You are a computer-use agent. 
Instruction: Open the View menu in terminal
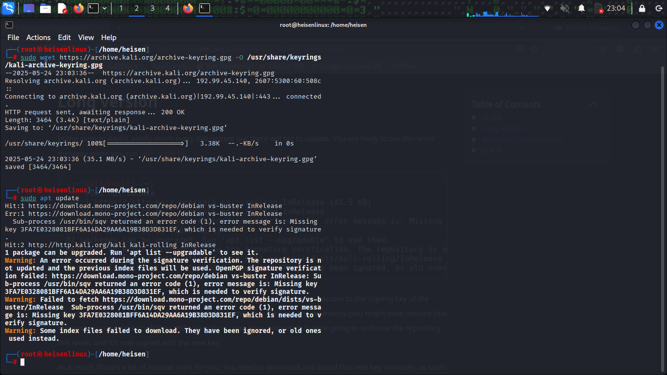point(86,38)
